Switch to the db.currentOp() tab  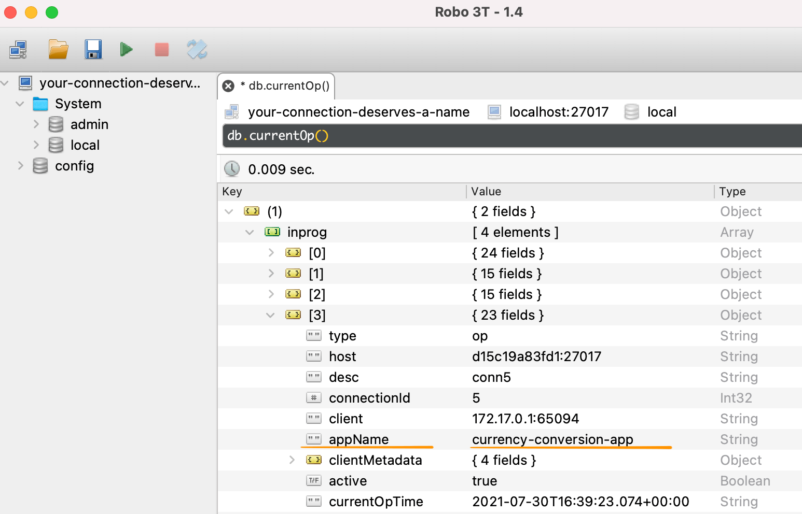(x=286, y=85)
